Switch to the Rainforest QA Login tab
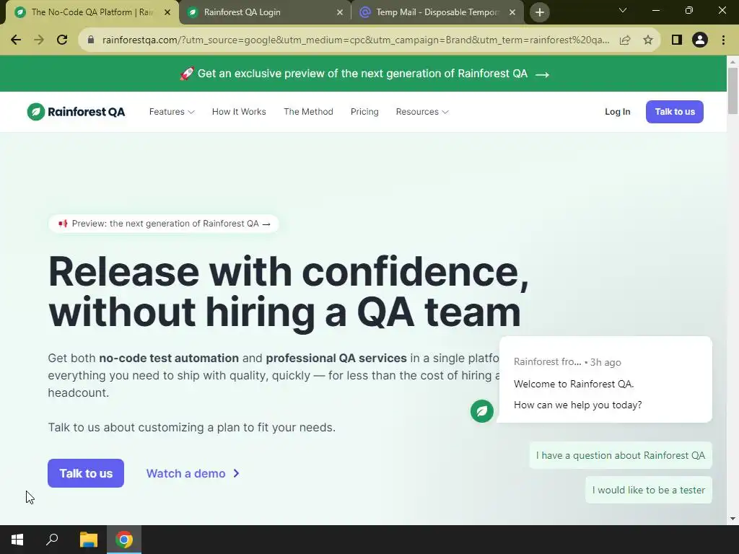Image resolution: width=739 pixels, height=554 pixels. pos(266,12)
